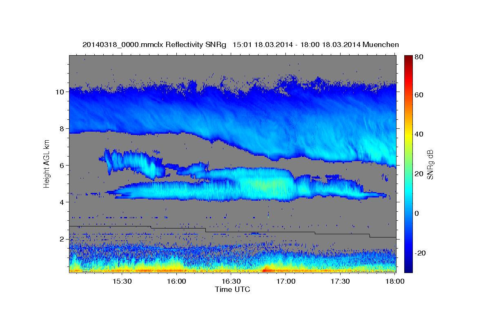
Task: Click the plot title text starting '20140318_0000.mmclx'
Action: (x=241, y=45)
